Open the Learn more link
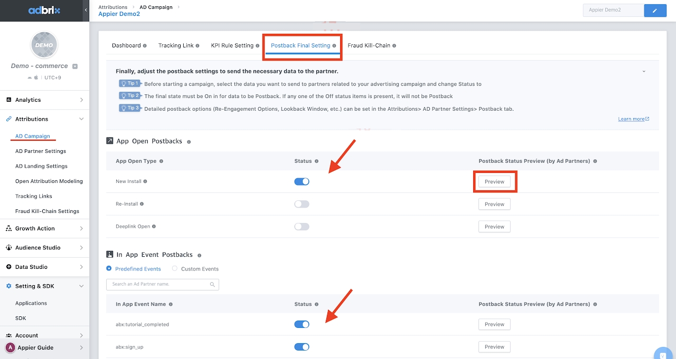This screenshot has height=359, width=676. [x=633, y=119]
